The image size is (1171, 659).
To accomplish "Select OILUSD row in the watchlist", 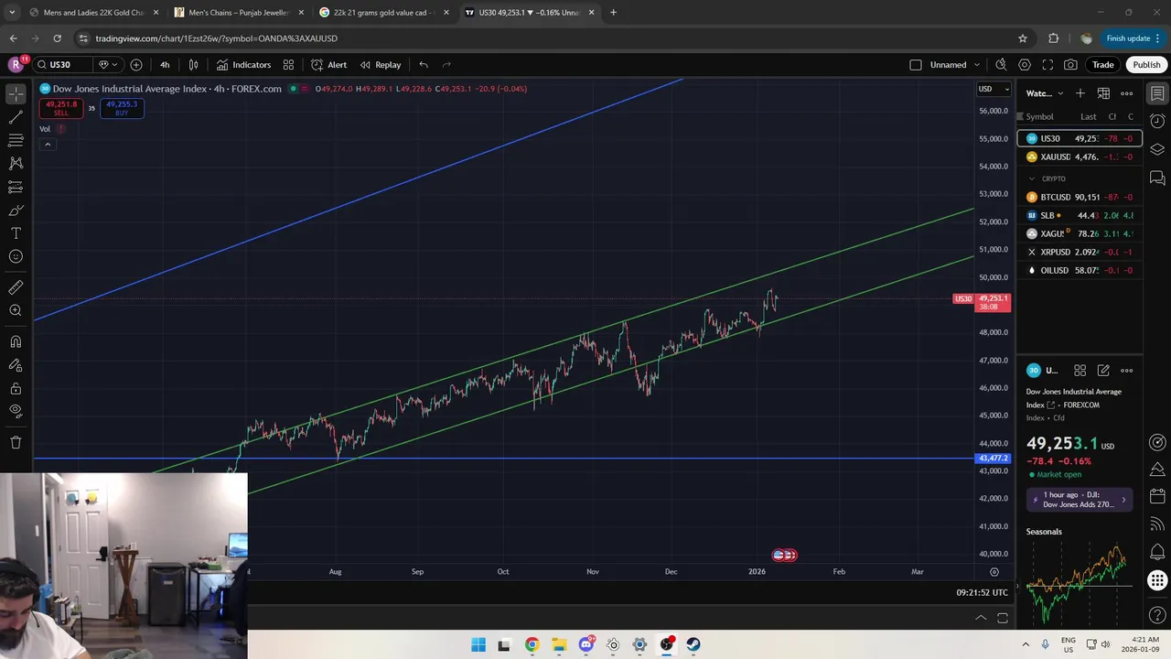I will (1080, 270).
